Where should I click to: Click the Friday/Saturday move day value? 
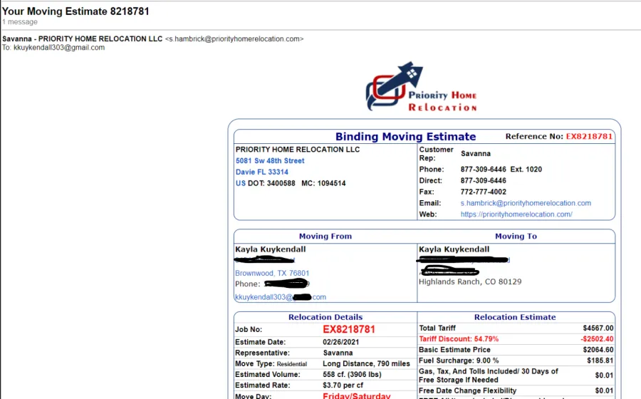pyautogui.click(x=357, y=395)
